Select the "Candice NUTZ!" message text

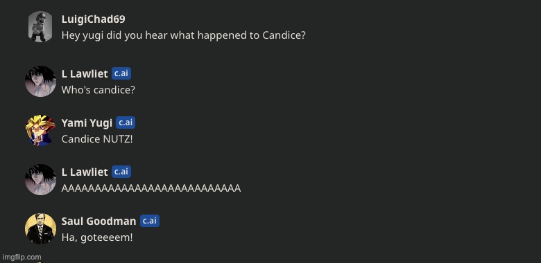click(x=97, y=139)
